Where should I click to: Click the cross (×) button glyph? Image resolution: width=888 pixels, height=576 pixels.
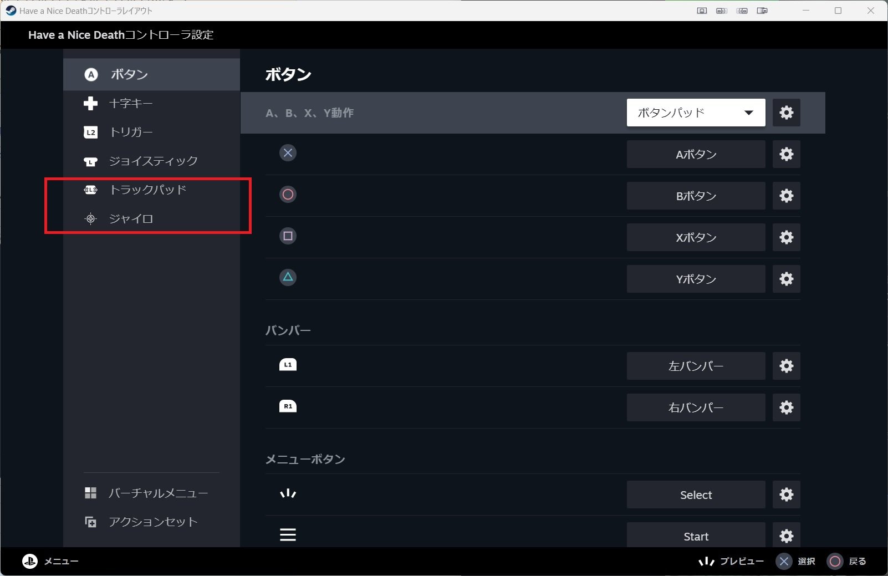(x=288, y=153)
